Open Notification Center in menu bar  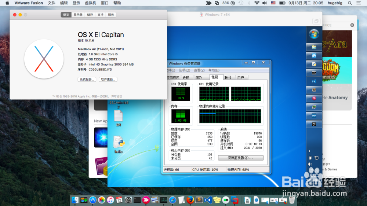358,3
